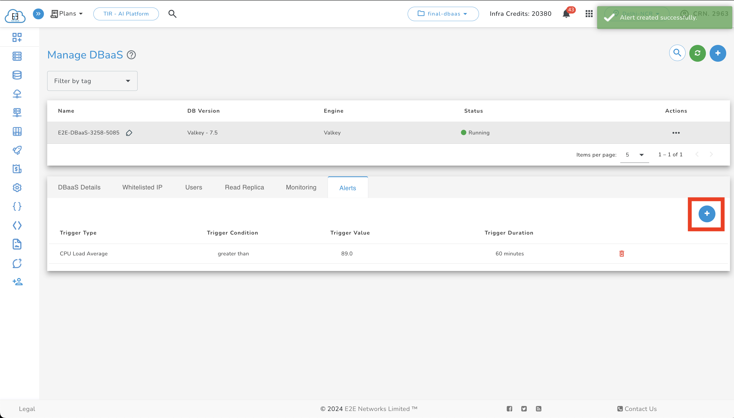Switch to the Read Replica tab

point(244,187)
